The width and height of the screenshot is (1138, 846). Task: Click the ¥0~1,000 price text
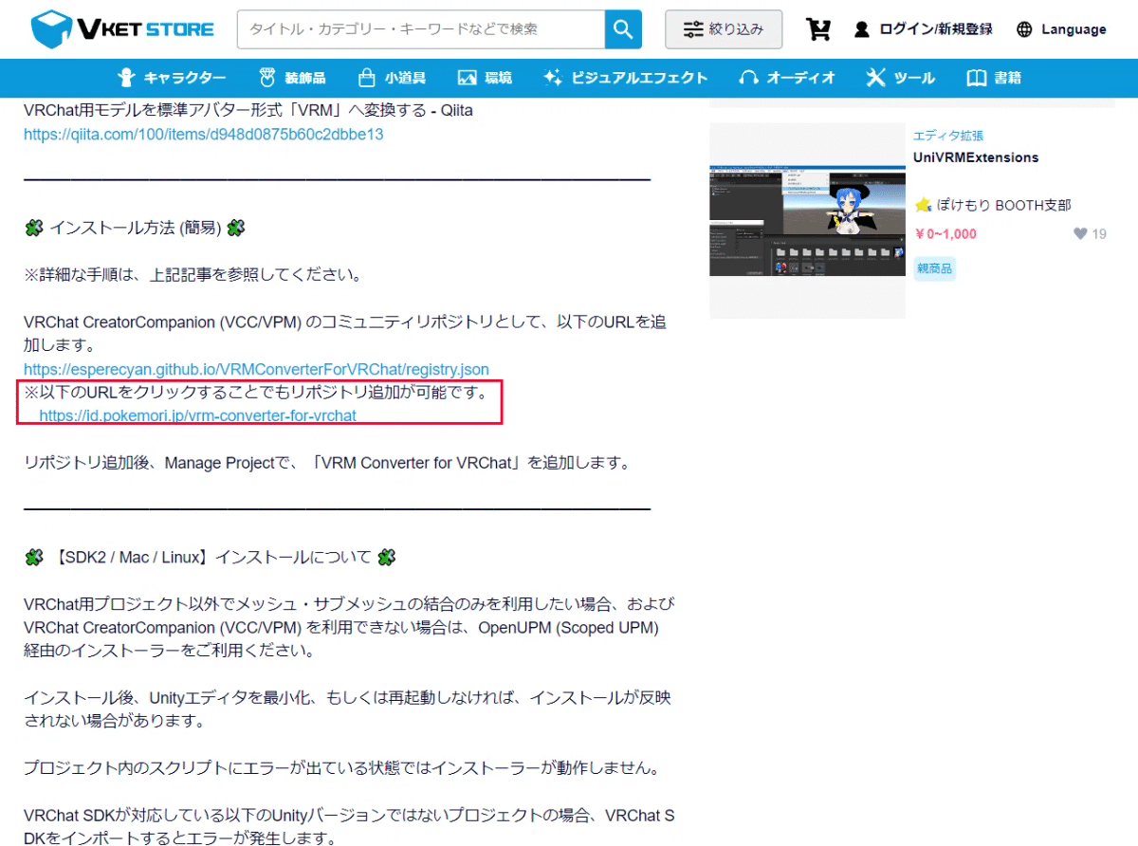[945, 233]
